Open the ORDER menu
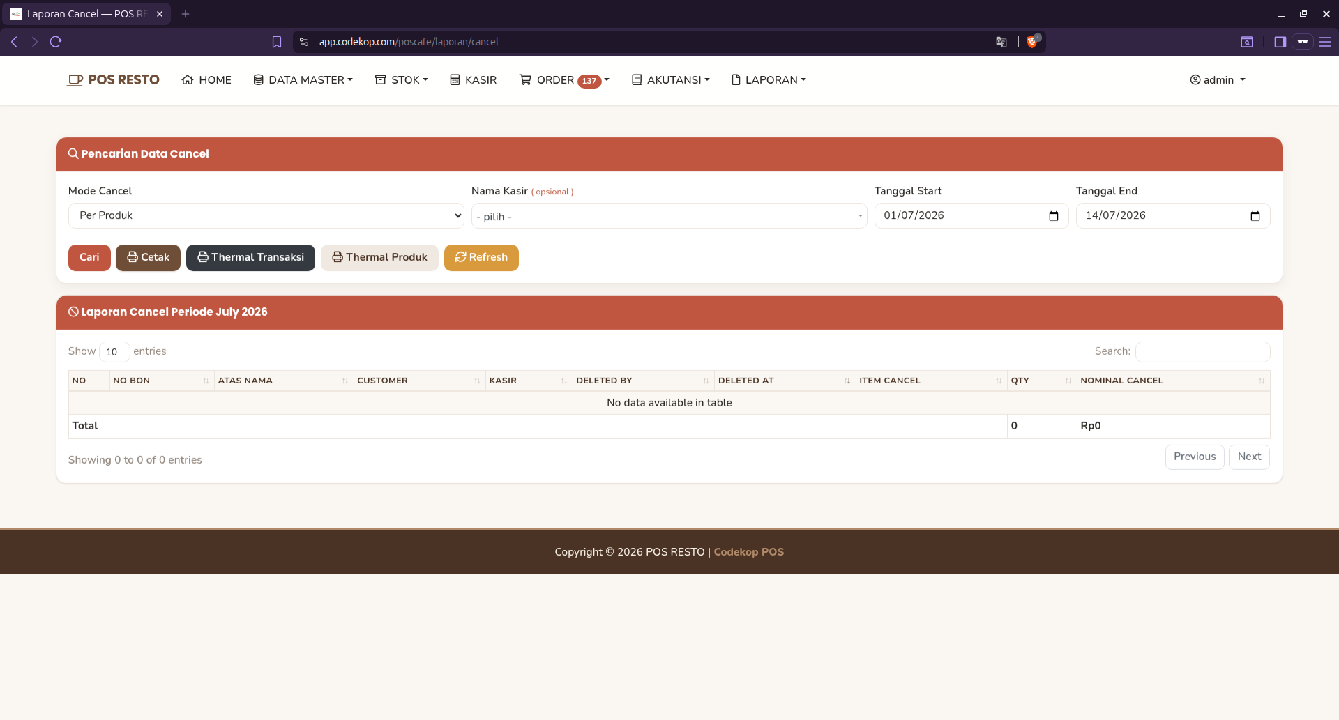This screenshot has height=720, width=1339. click(x=564, y=80)
